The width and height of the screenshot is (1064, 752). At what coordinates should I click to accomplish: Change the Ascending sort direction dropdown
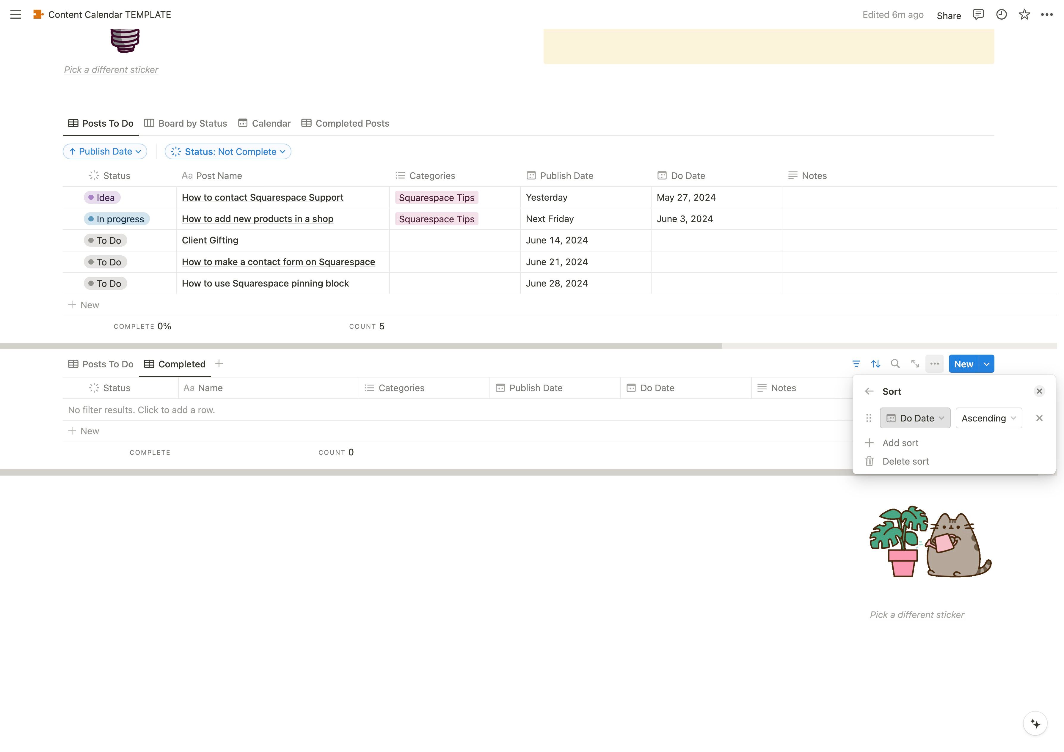coord(988,418)
